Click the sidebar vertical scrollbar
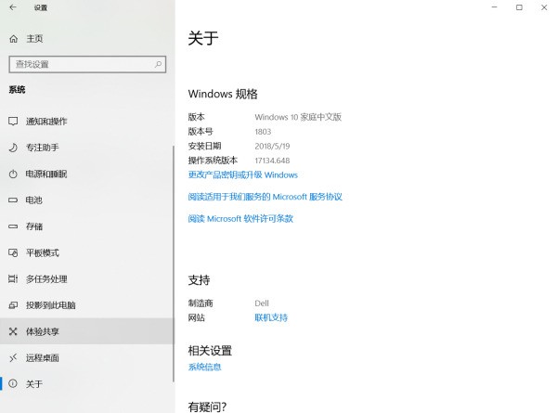557x413 pixels. pyautogui.click(x=174, y=264)
